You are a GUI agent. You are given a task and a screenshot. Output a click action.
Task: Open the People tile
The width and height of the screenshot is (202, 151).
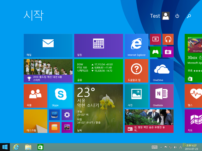click(x=35, y=96)
